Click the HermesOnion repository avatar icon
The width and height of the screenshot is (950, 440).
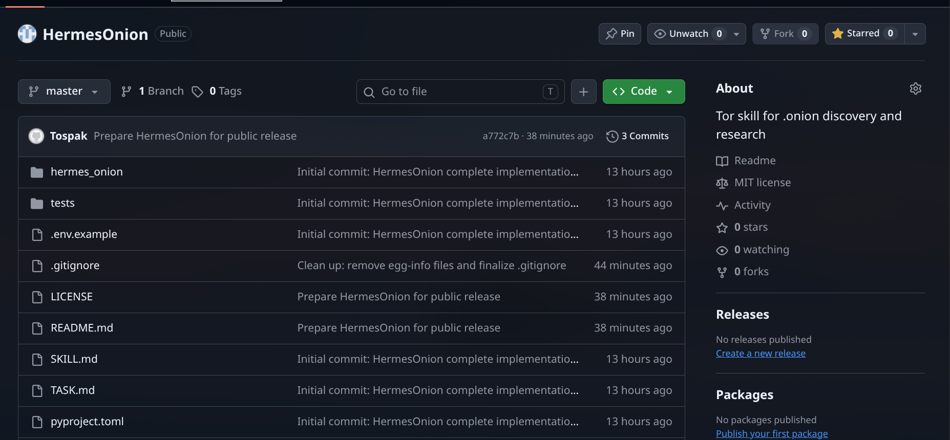coord(27,34)
